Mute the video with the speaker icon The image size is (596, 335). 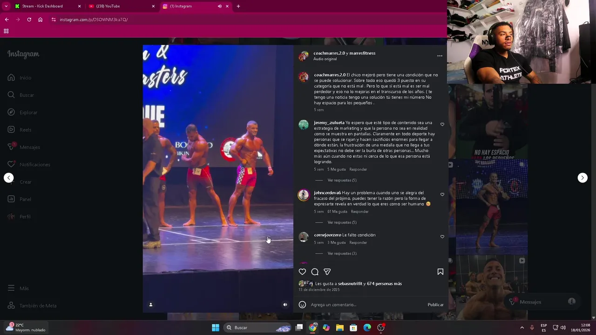(x=285, y=305)
